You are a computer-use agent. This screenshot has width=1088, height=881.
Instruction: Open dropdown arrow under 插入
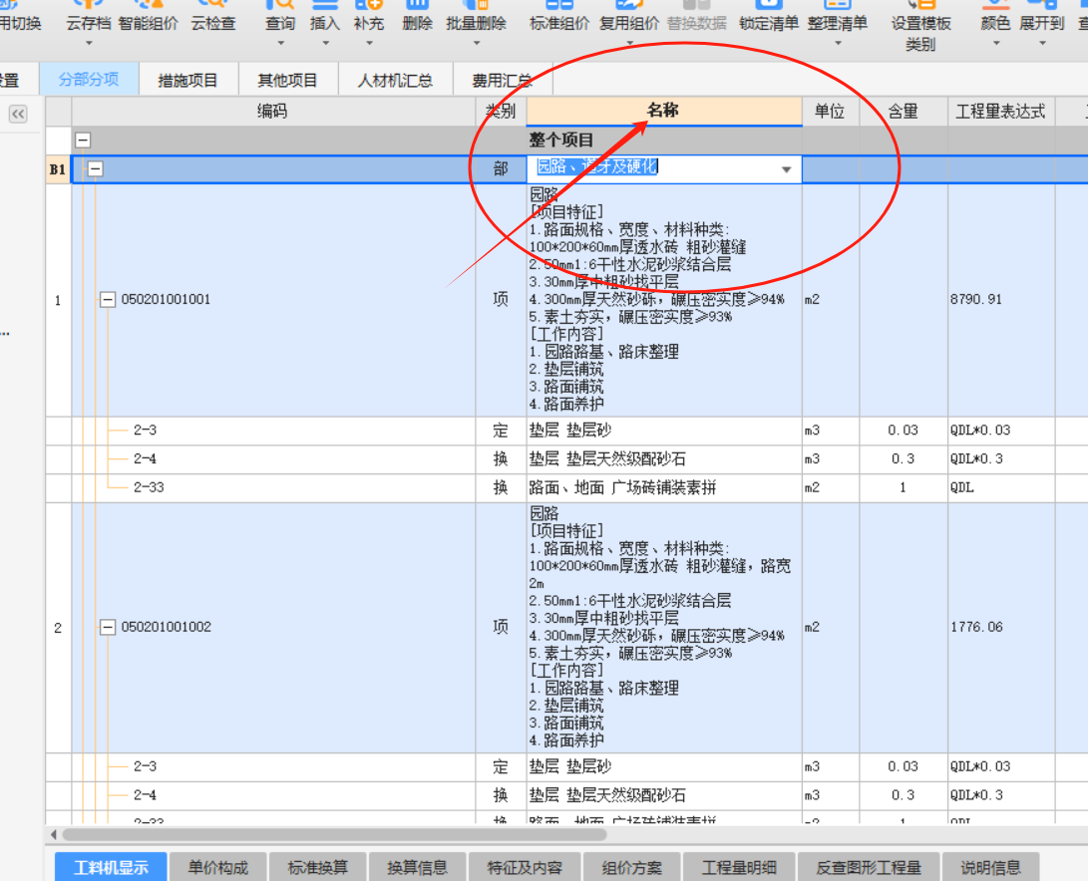point(325,44)
